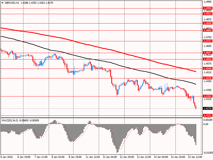The image size is (213, 160).
Task: Open the chart dropdown triangle beside GBPUSD,H1
Action: (2, 3)
